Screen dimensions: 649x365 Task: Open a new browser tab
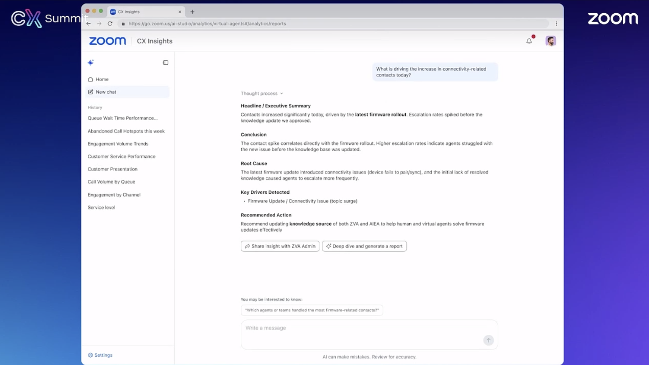[x=192, y=12]
